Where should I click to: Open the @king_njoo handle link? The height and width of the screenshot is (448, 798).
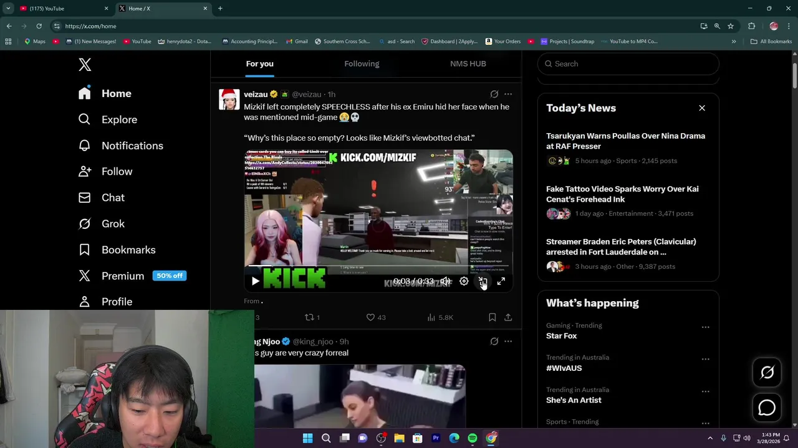pyautogui.click(x=313, y=342)
